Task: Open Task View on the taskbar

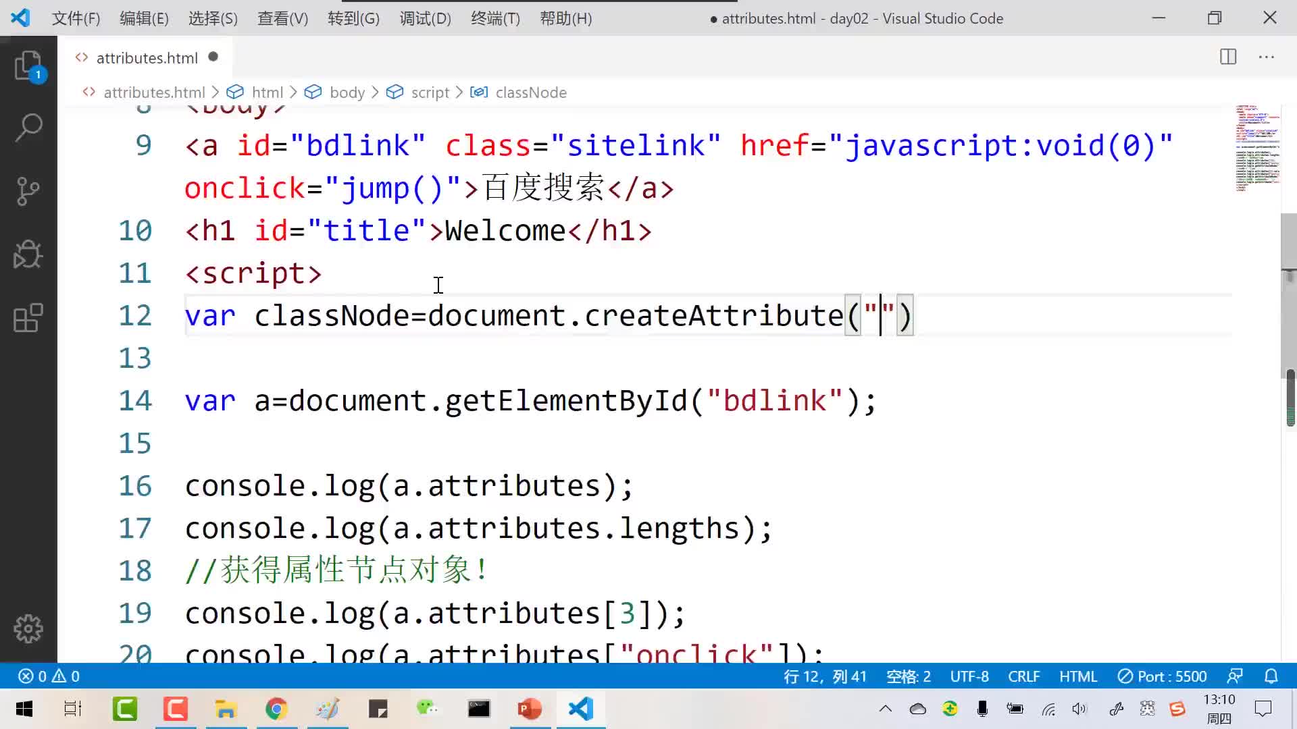Action: point(73,709)
